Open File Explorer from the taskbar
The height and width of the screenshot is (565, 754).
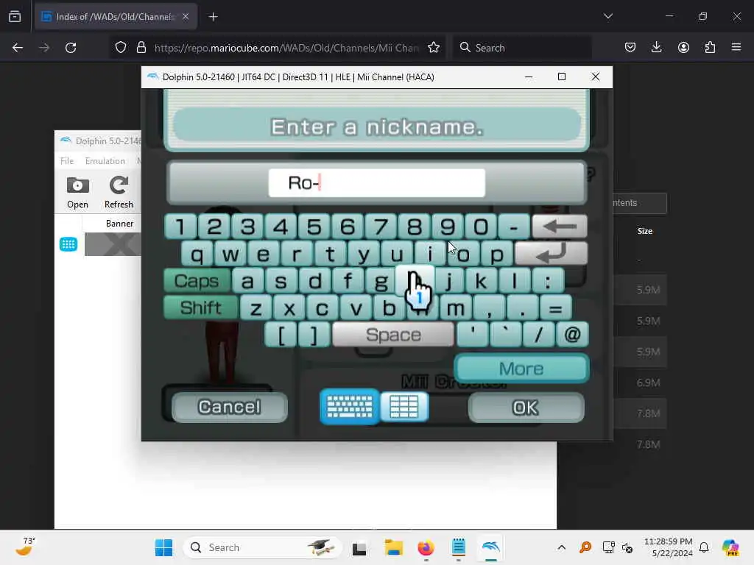coord(393,547)
